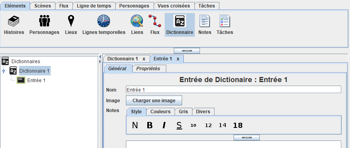Switch to the Vues croisées tab

174,6
